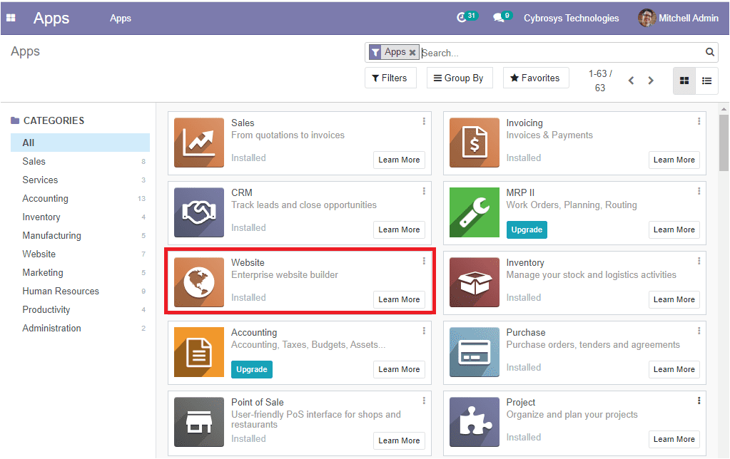Click the Inventory box icon
The image size is (730, 459).
475,282
